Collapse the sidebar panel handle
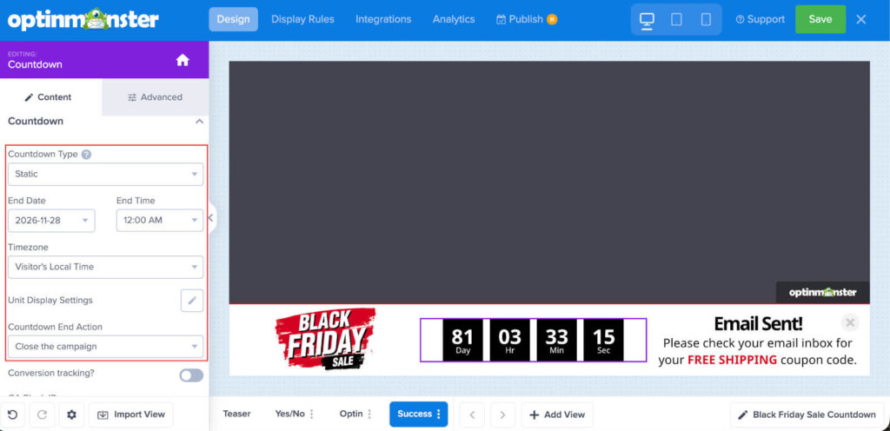 211,218
